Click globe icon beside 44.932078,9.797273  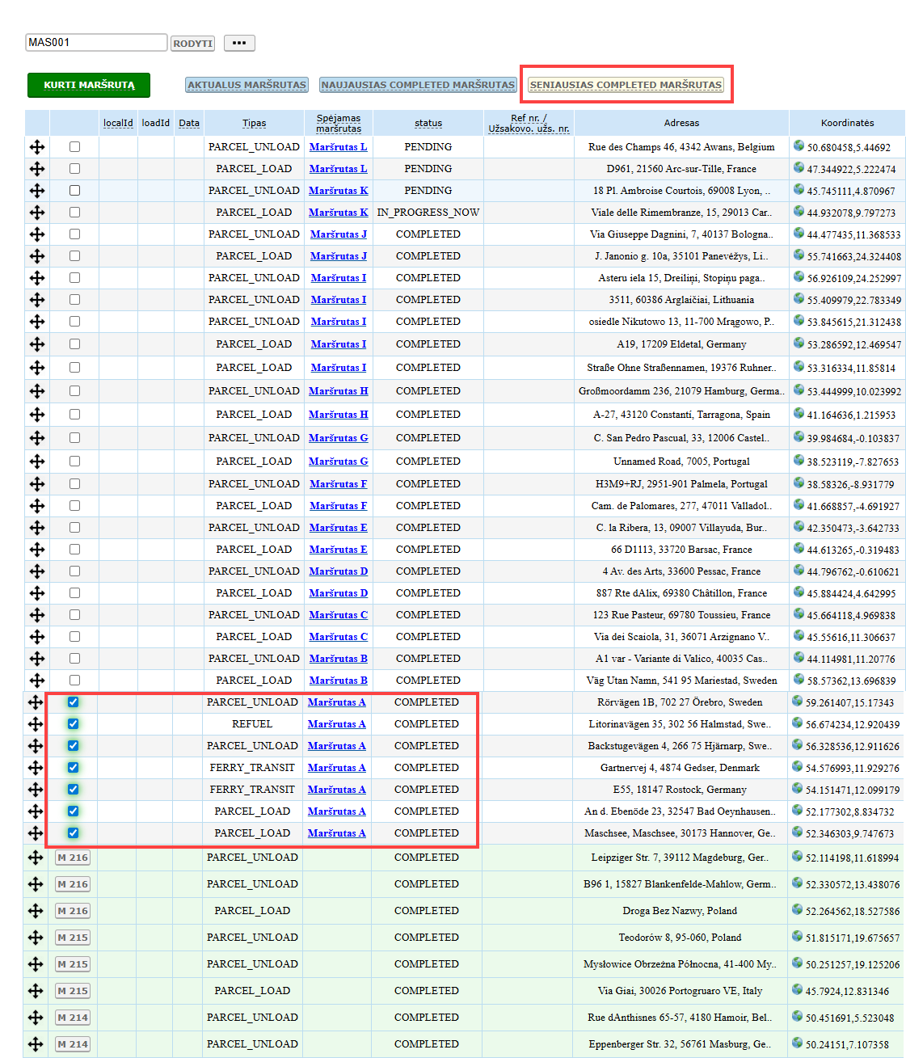(x=799, y=212)
